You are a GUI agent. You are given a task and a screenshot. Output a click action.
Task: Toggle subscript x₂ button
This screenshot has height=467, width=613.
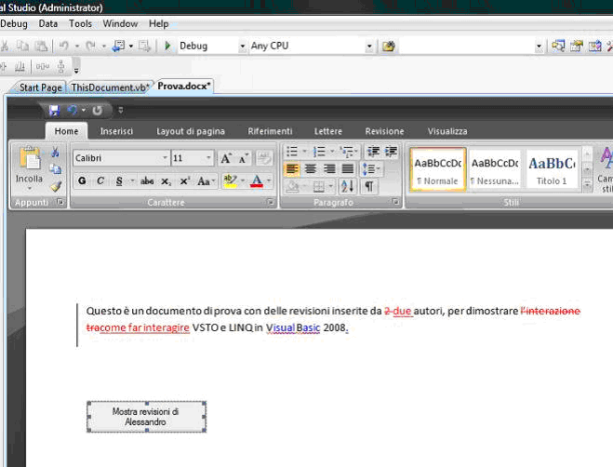(x=166, y=181)
